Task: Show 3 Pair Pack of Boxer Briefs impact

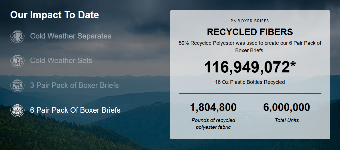Action: 75,85
